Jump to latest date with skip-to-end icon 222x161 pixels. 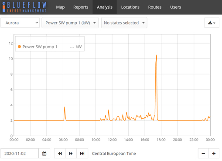click(x=82, y=153)
